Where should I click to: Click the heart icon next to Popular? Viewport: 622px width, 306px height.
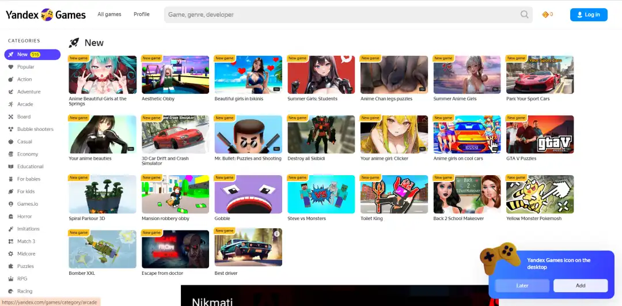coord(11,67)
